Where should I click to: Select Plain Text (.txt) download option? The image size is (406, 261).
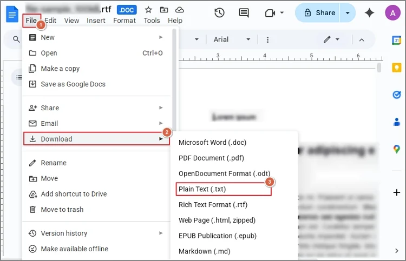point(202,189)
